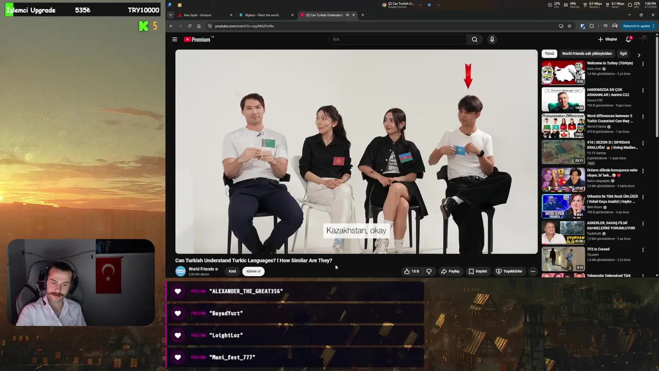Viewport: 659px width, 371px height.
Task: Open options for TF2 is Cursed video
Action: coord(643,249)
